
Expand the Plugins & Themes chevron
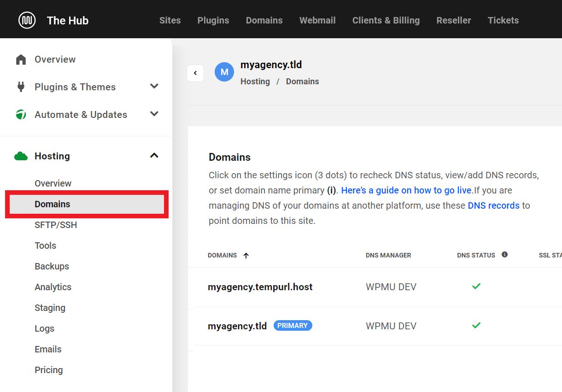tap(154, 87)
